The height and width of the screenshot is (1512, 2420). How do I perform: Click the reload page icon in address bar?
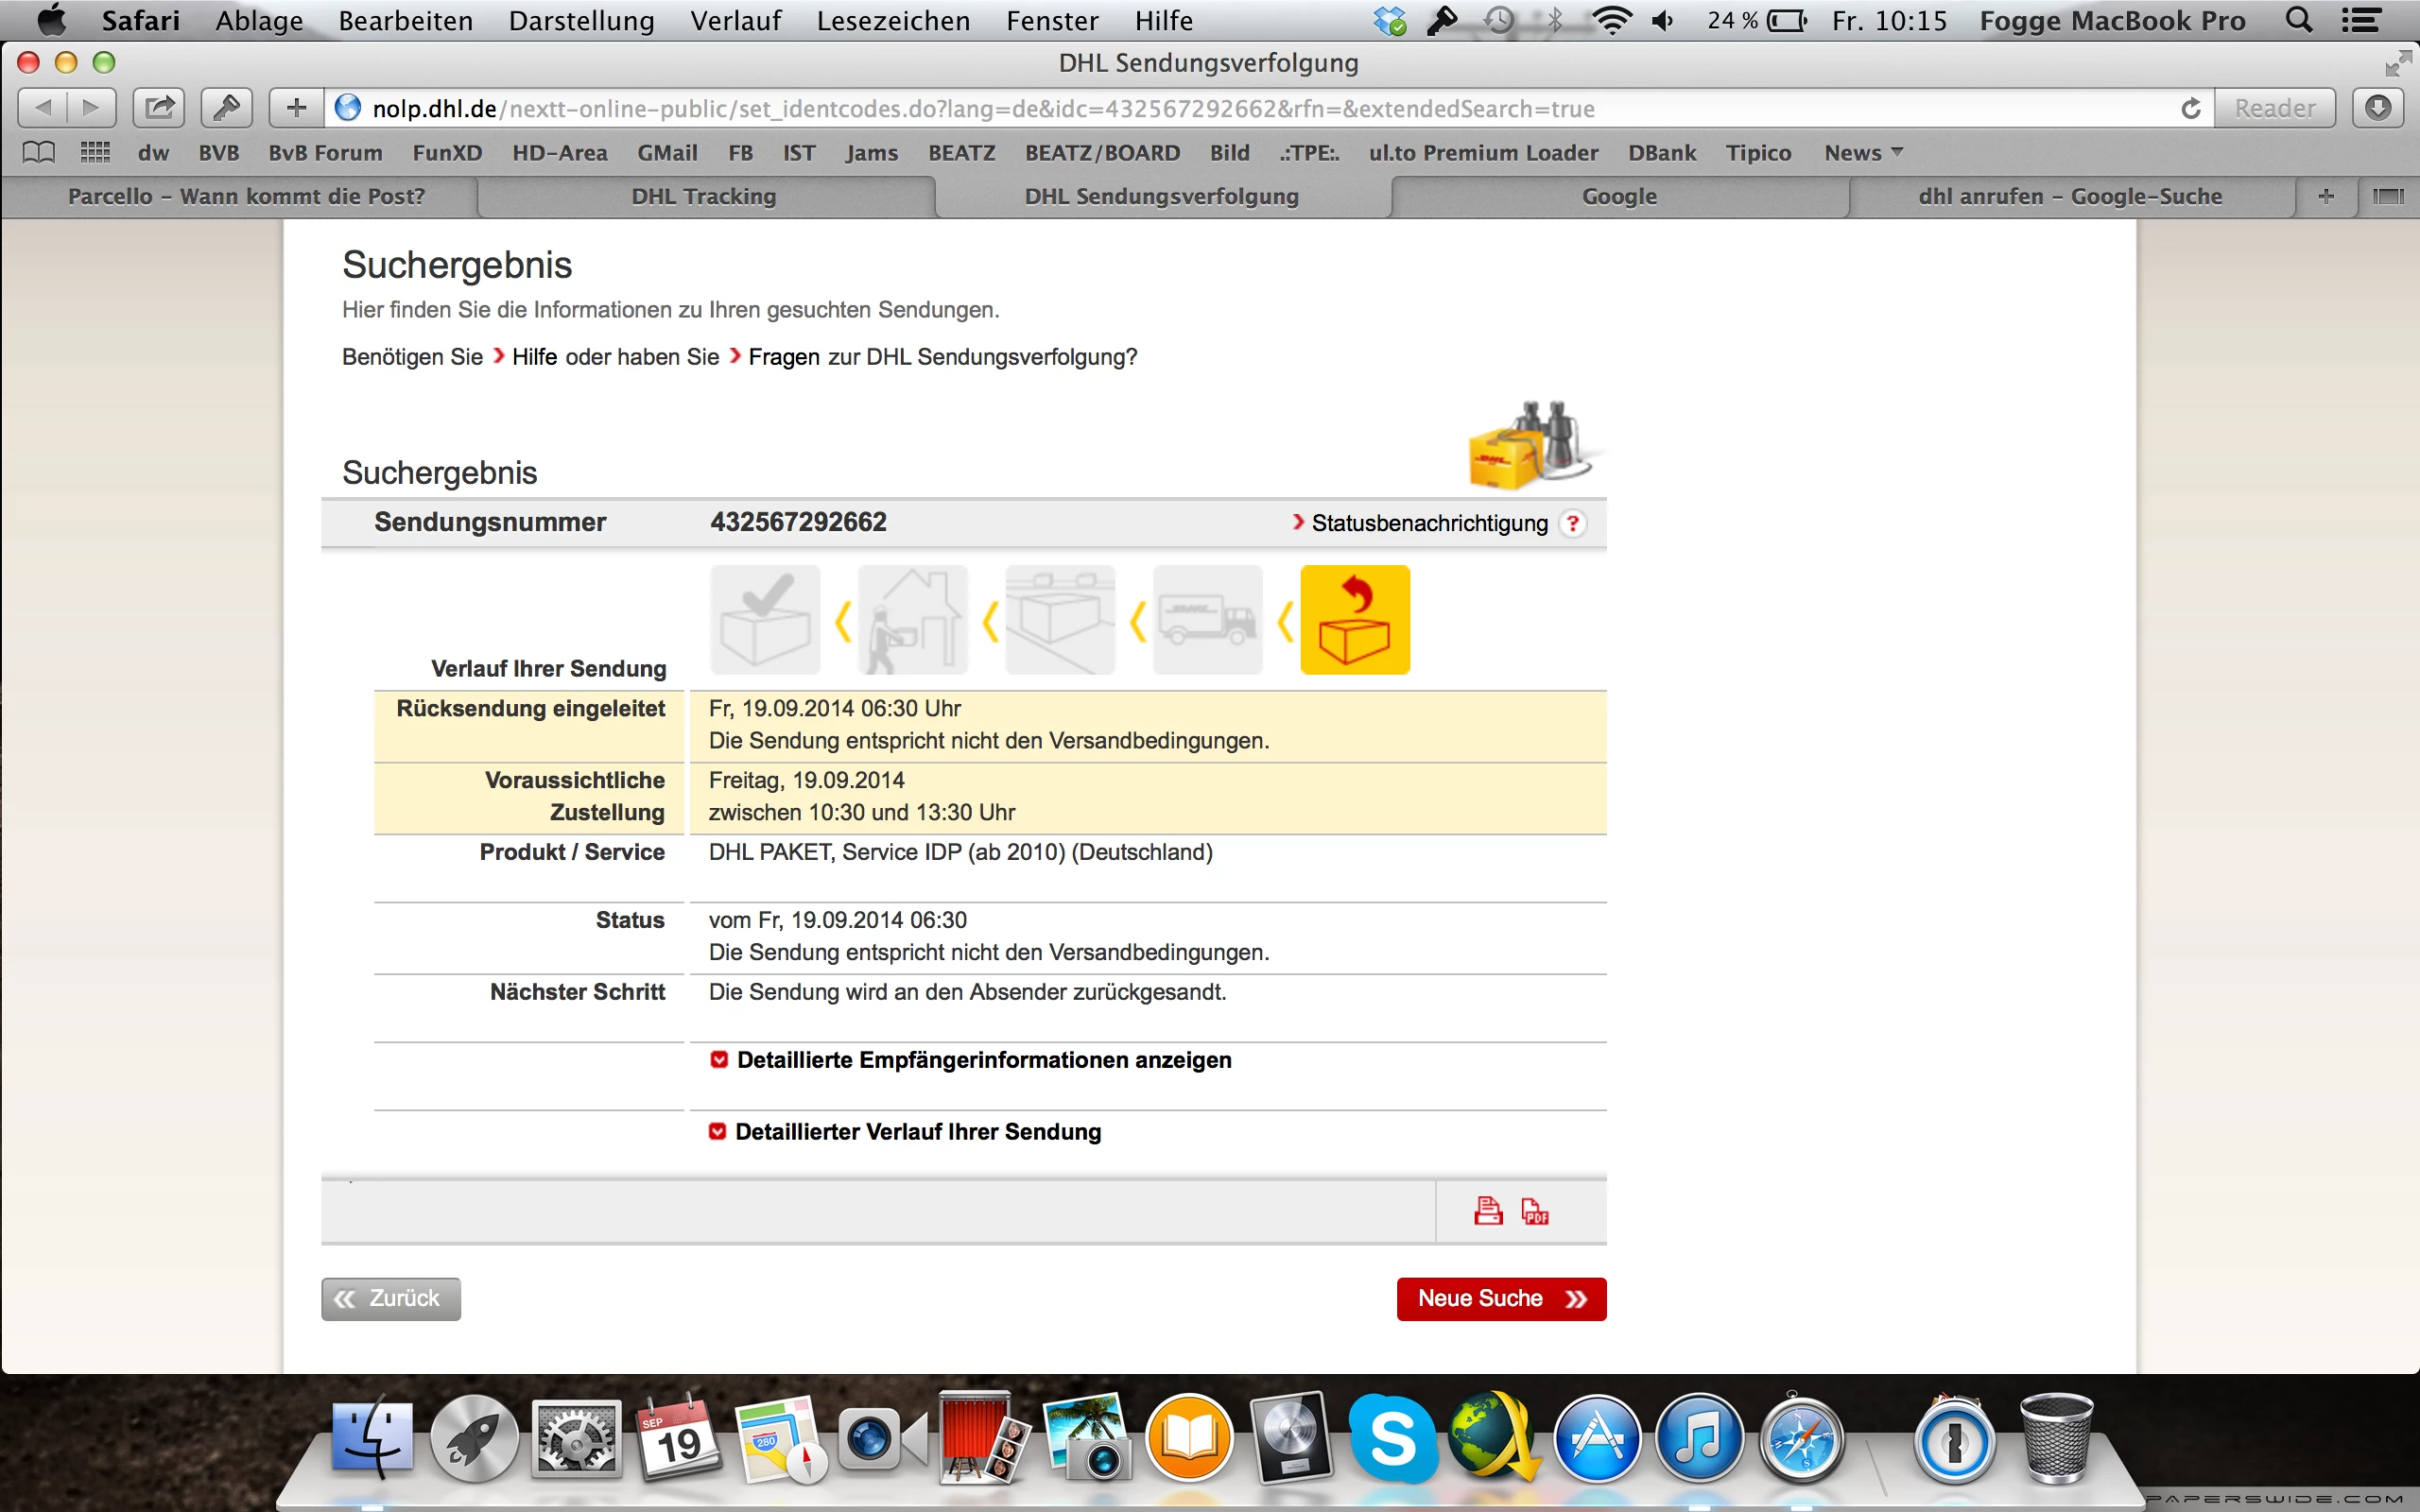tap(2190, 108)
